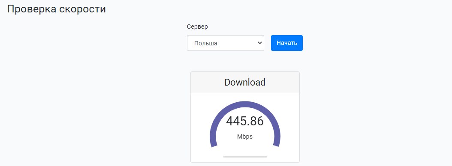The width and height of the screenshot is (452, 166).
Task: Select the Проверка скорости page heading
Action: click(x=57, y=9)
